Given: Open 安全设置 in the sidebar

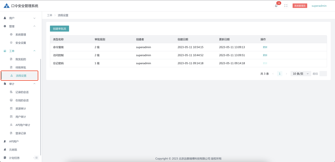Looking at the screenshot, I should (x=20, y=43).
